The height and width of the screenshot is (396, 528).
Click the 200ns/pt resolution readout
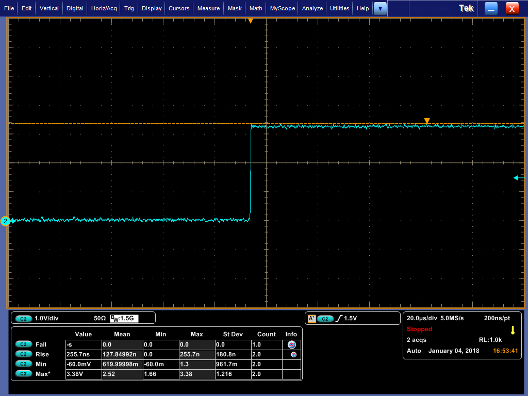click(x=497, y=318)
